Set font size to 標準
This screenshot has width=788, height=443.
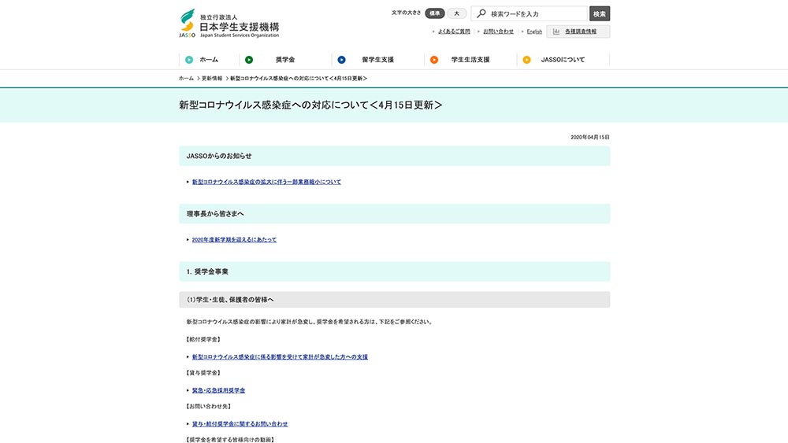click(435, 13)
